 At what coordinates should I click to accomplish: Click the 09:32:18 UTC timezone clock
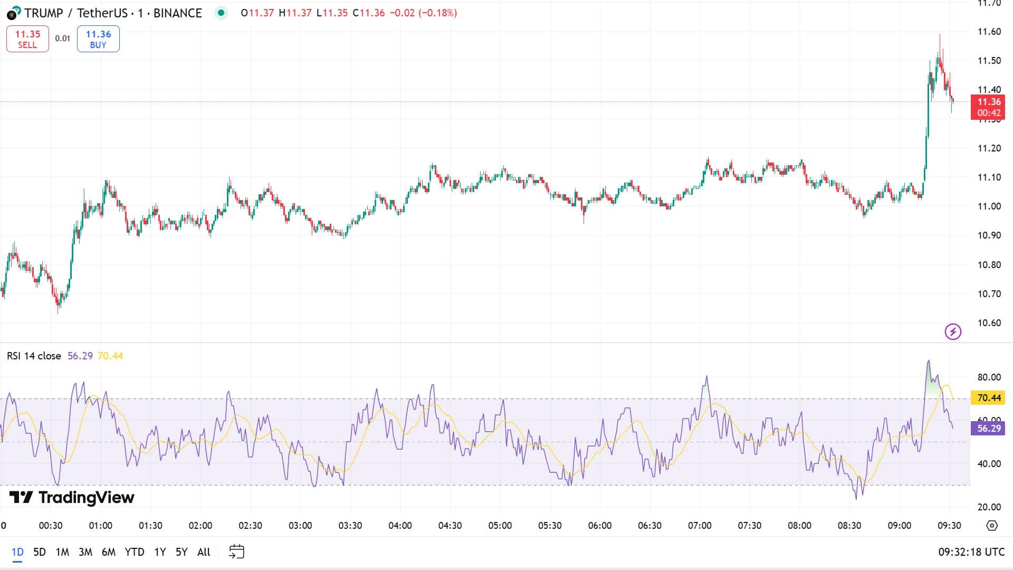[971, 552]
